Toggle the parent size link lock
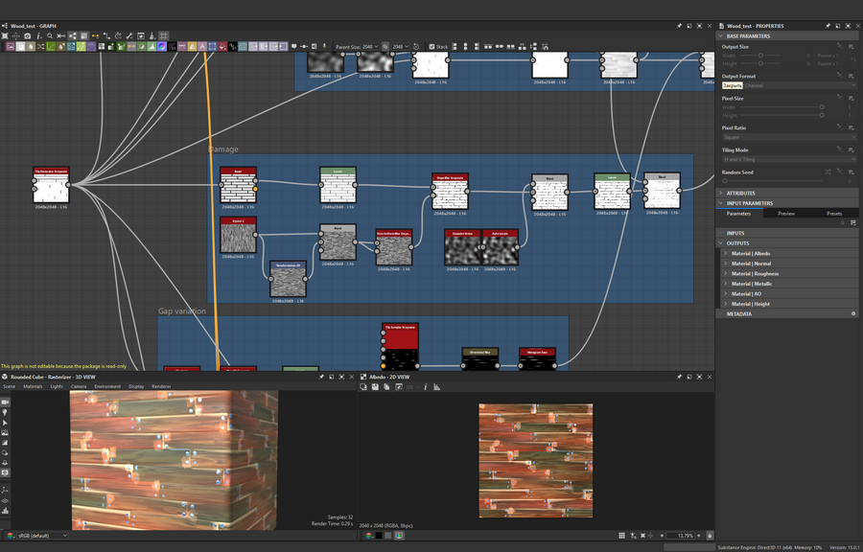This screenshot has width=863, height=552. (387, 46)
